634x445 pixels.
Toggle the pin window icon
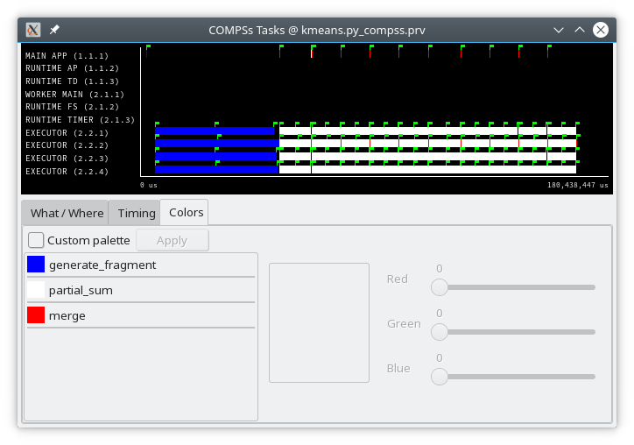[x=54, y=30]
